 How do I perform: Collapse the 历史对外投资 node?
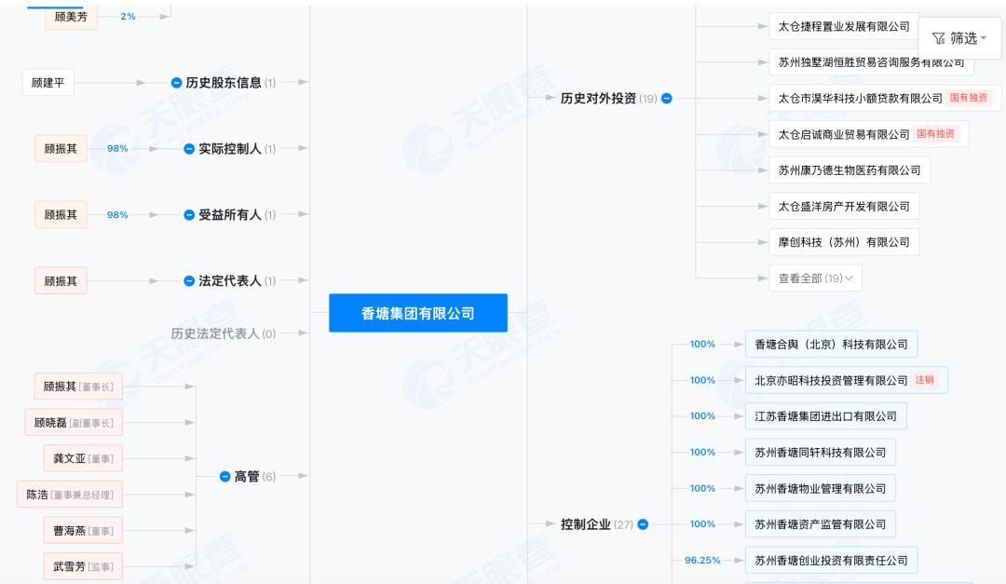pos(667,98)
